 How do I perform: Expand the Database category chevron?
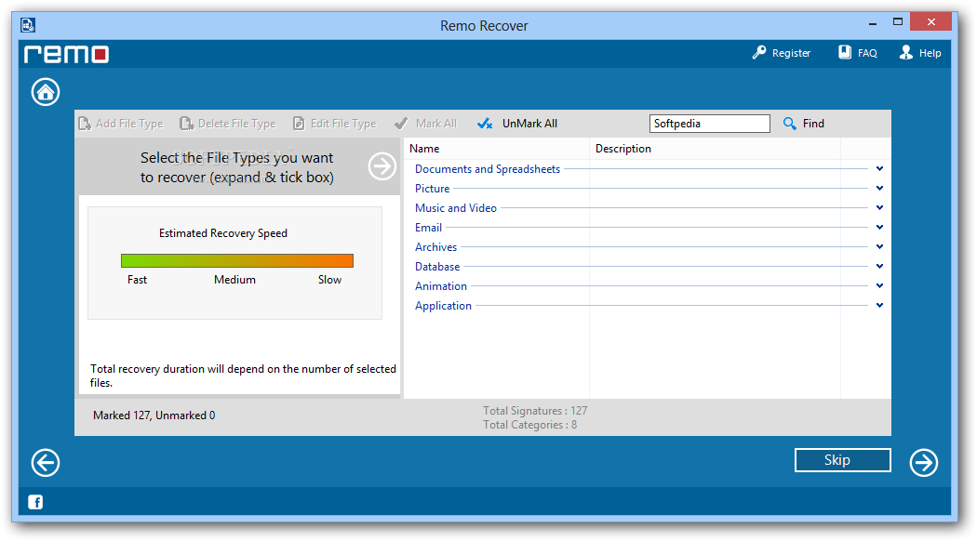tap(879, 266)
